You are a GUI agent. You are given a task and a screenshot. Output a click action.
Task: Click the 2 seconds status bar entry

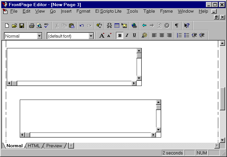click(x=173, y=153)
